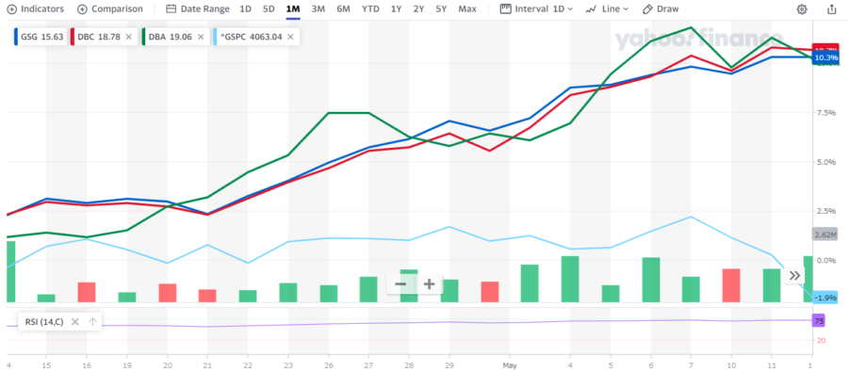This screenshot has width=848, height=372.
Task: Select the 1D range
Action: tap(246, 9)
